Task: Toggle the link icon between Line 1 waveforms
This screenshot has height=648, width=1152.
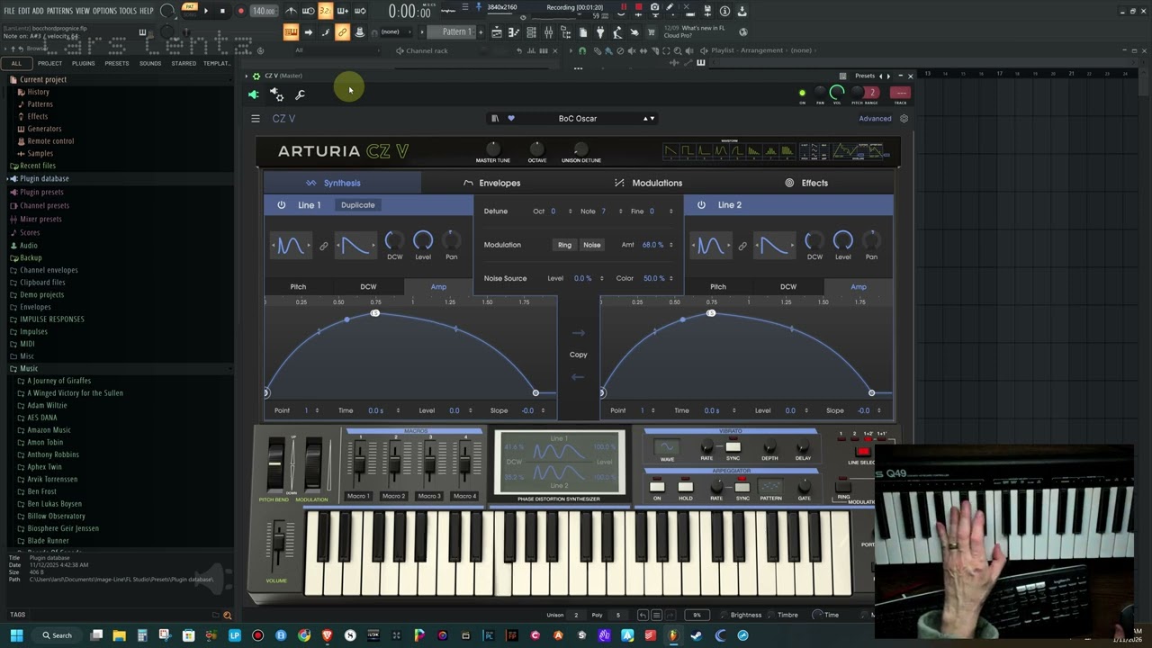Action: click(x=324, y=246)
